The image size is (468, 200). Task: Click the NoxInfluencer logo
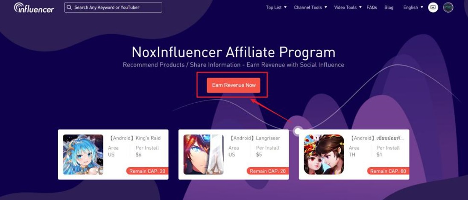pos(34,8)
